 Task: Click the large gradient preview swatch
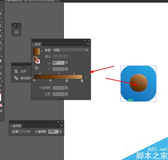tap(36, 51)
